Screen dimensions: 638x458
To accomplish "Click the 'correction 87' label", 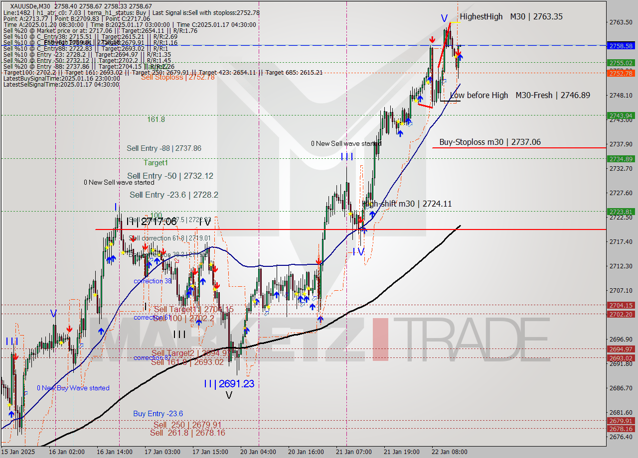I will 153,358.
